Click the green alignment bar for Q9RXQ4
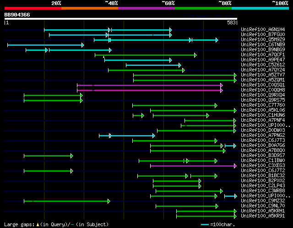 coord(53,96)
